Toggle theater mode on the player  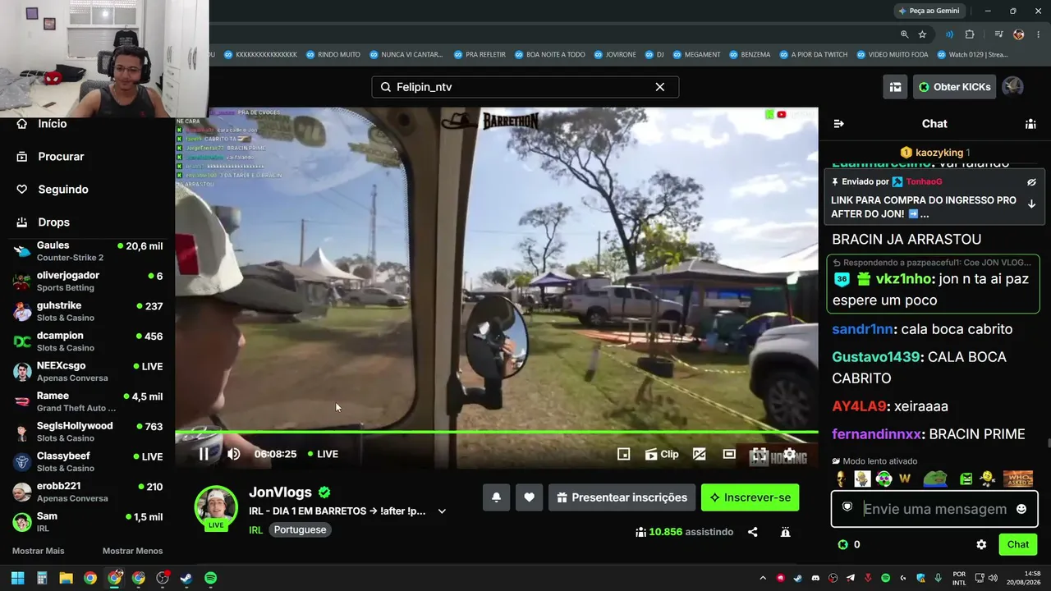729,454
